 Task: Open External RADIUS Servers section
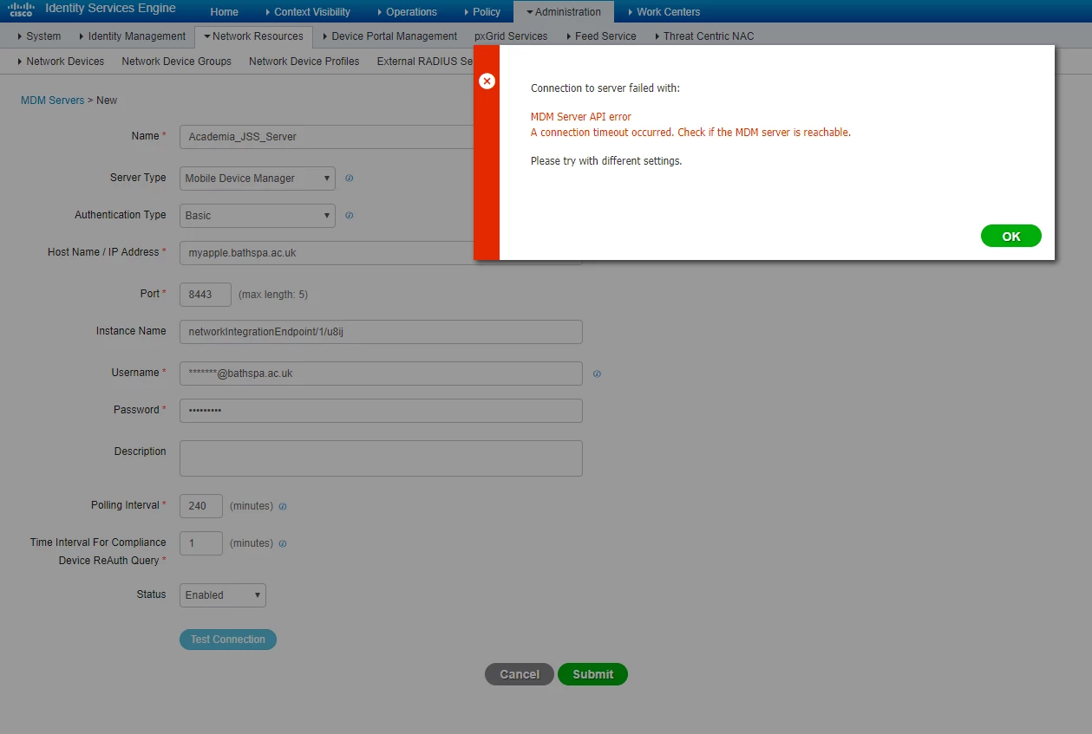tap(425, 62)
